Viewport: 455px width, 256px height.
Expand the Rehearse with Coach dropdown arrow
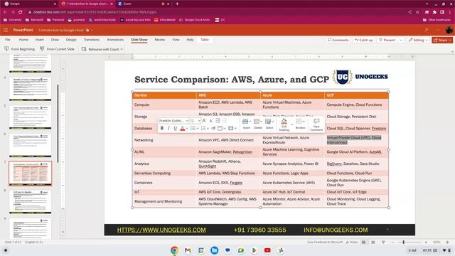tap(122, 49)
